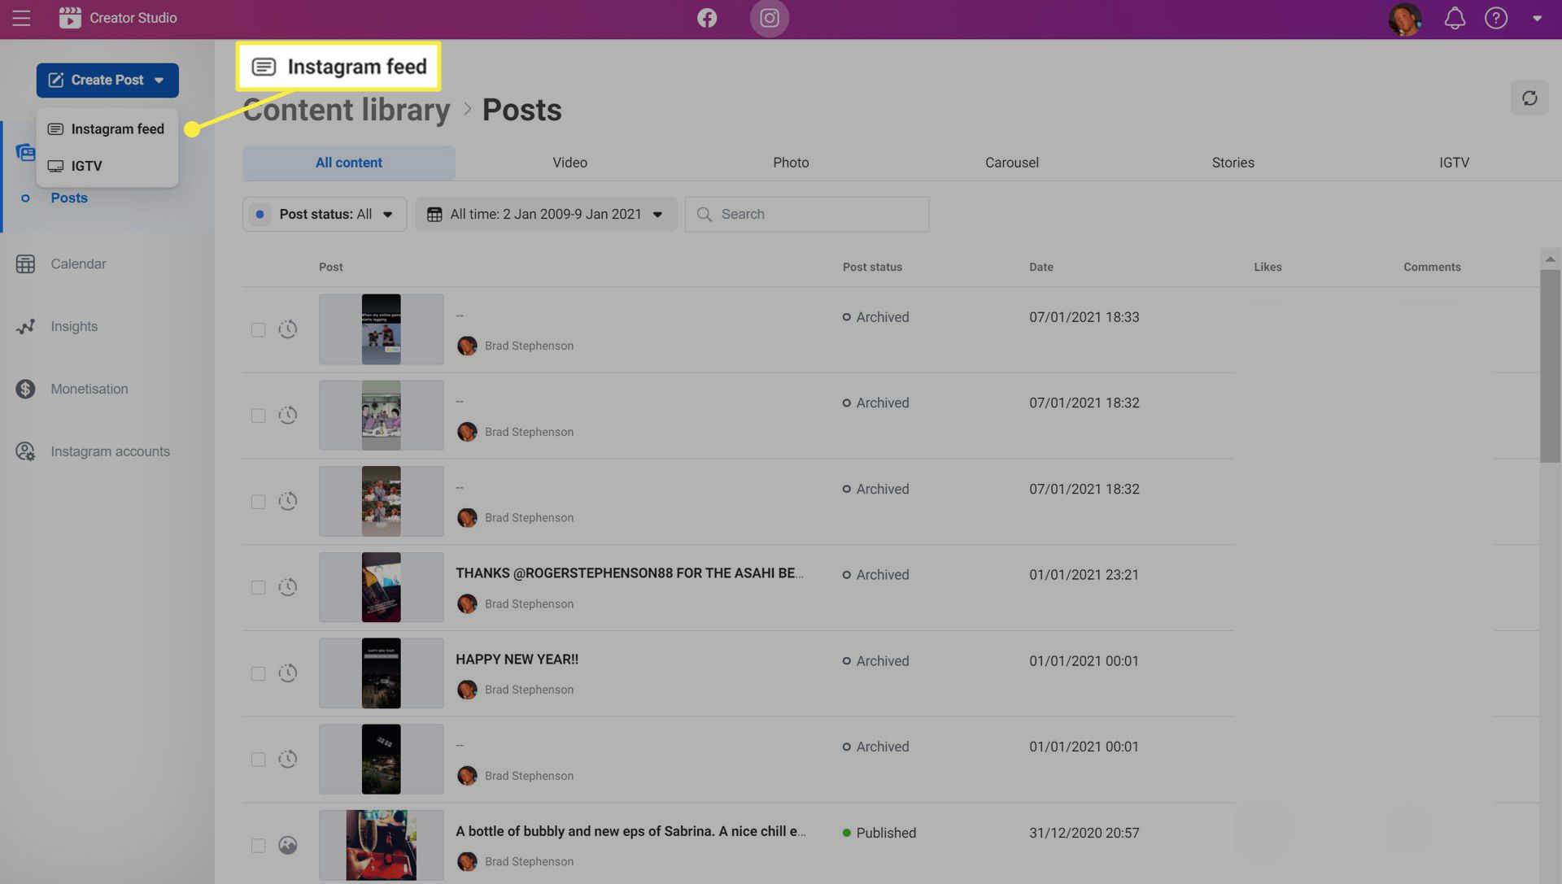The height and width of the screenshot is (884, 1562).
Task: Click HAPPY NEW YEAR post thumbnail
Action: tap(381, 672)
